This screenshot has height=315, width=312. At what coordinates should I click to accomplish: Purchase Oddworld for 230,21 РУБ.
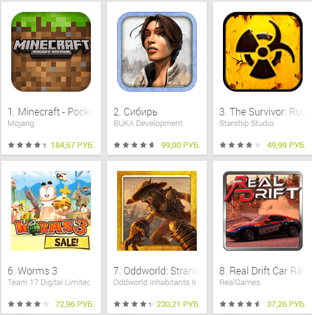point(178,304)
